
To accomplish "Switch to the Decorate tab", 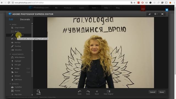I will pos(25,20).
